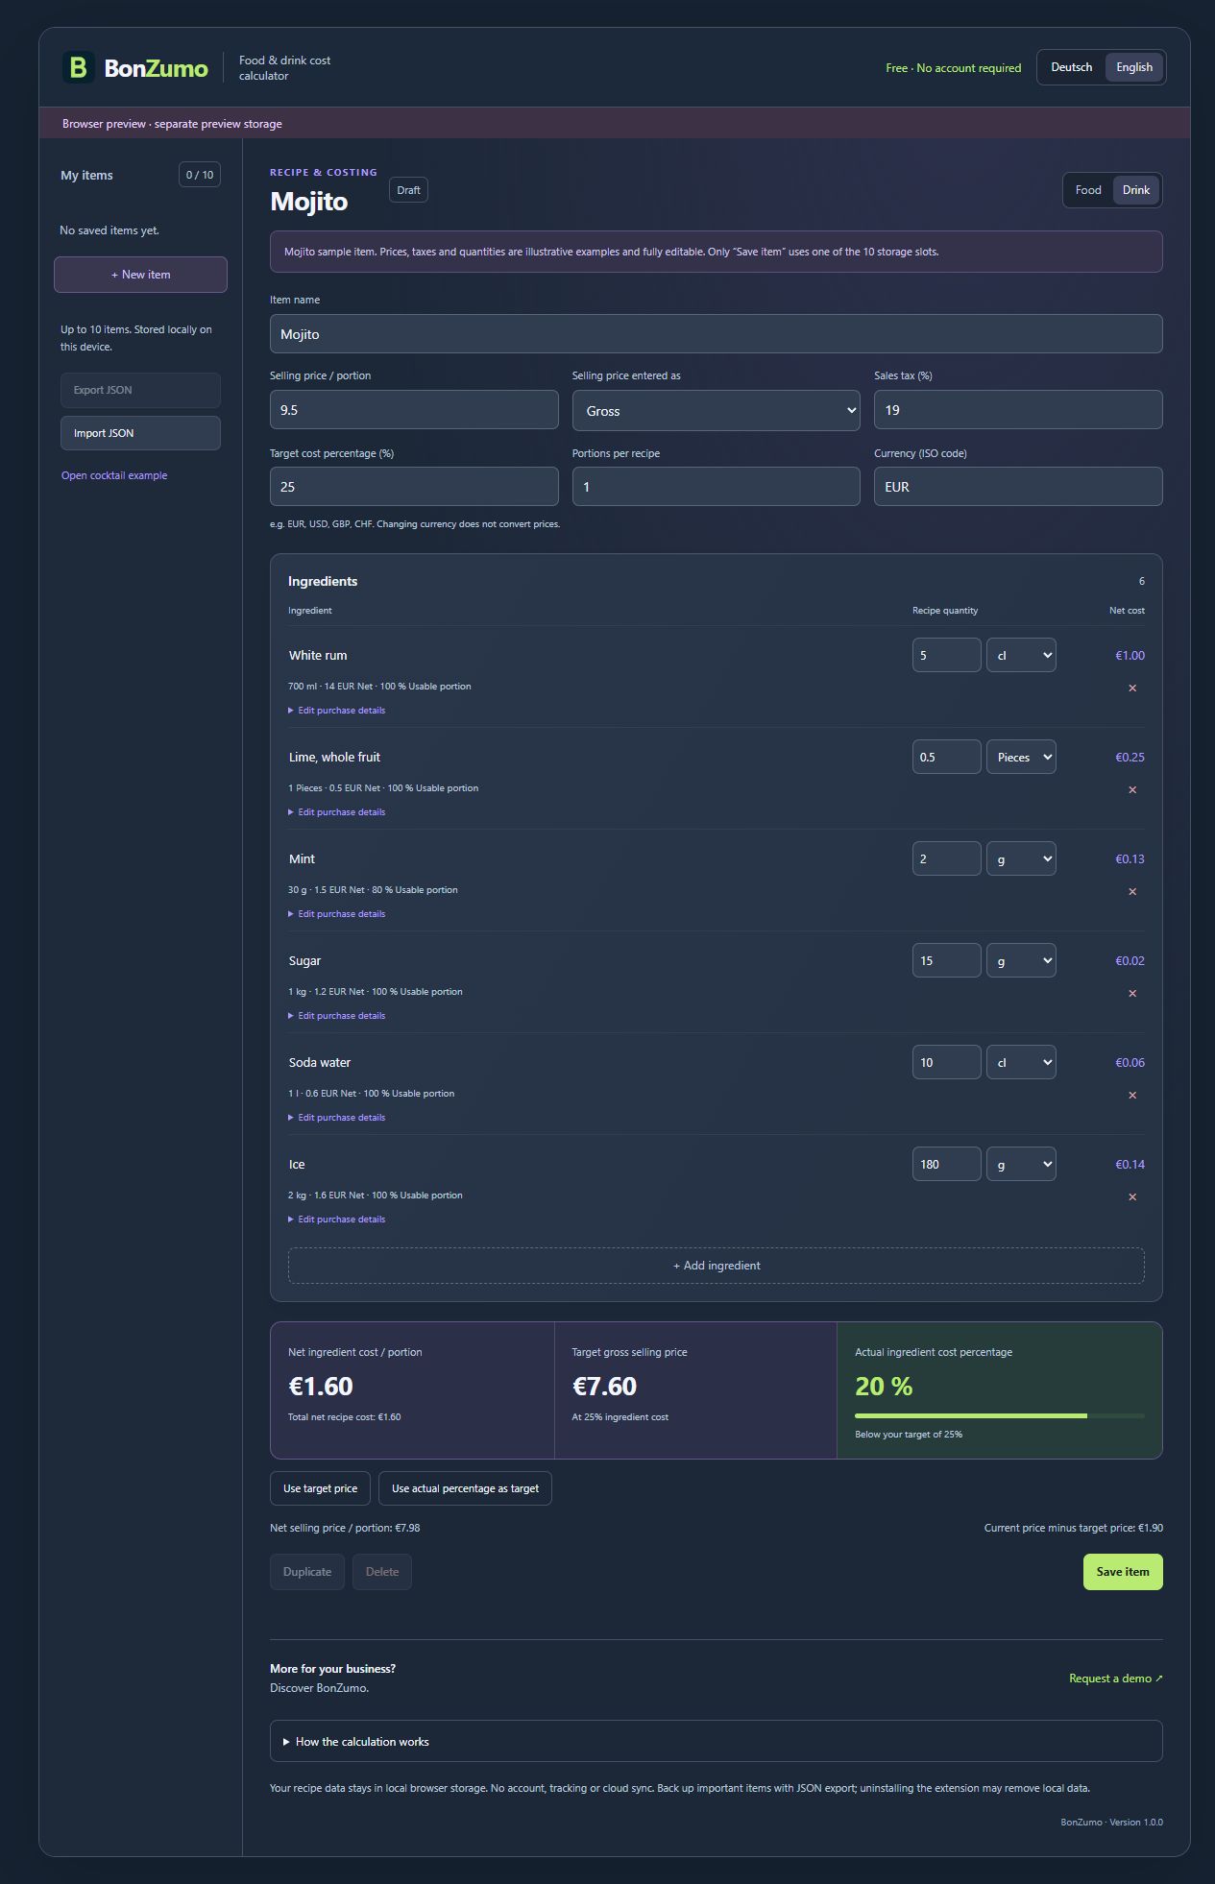Expand How the calculation works section
1215x1884 pixels.
point(717,1741)
